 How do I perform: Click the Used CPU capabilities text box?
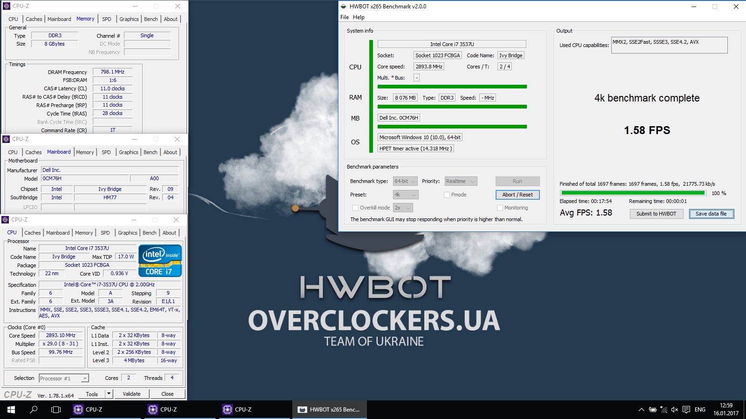click(x=669, y=45)
